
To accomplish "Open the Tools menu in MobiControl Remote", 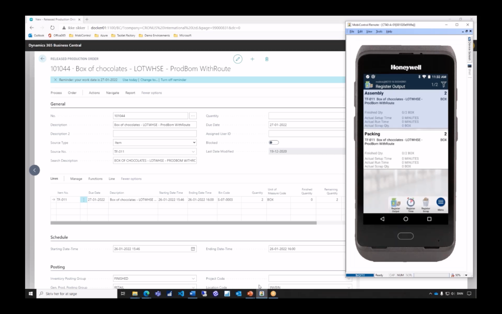I will pyautogui.click(x=380, y=31).
